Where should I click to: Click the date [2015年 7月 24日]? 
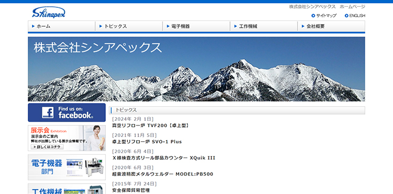(134, 184)
